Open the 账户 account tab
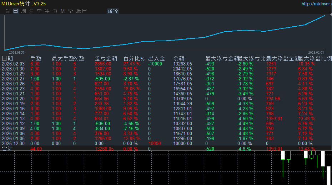 tap(81, 11)
